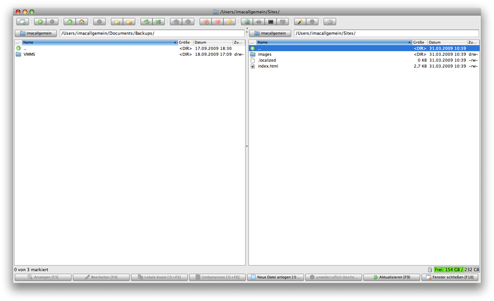
Task: Swap the two folder panels icon
Action: point(147,22)
